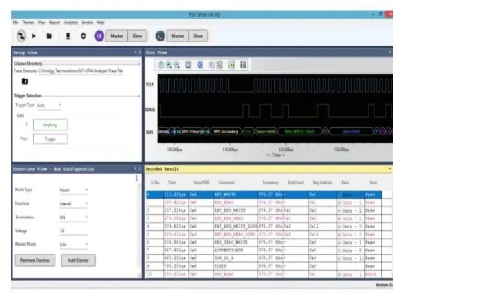Open the three-dot menu in Exerciser View
This screenshot has height=307, width=485.
tap(137, 178)
